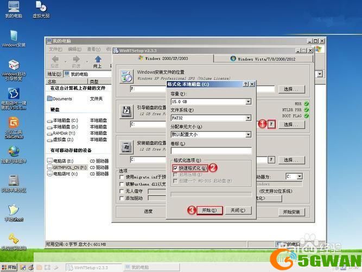Viewport: 362px width, 272px height.
Task: Click the Name column header in My Computer
Action: (x=67, y=82)
